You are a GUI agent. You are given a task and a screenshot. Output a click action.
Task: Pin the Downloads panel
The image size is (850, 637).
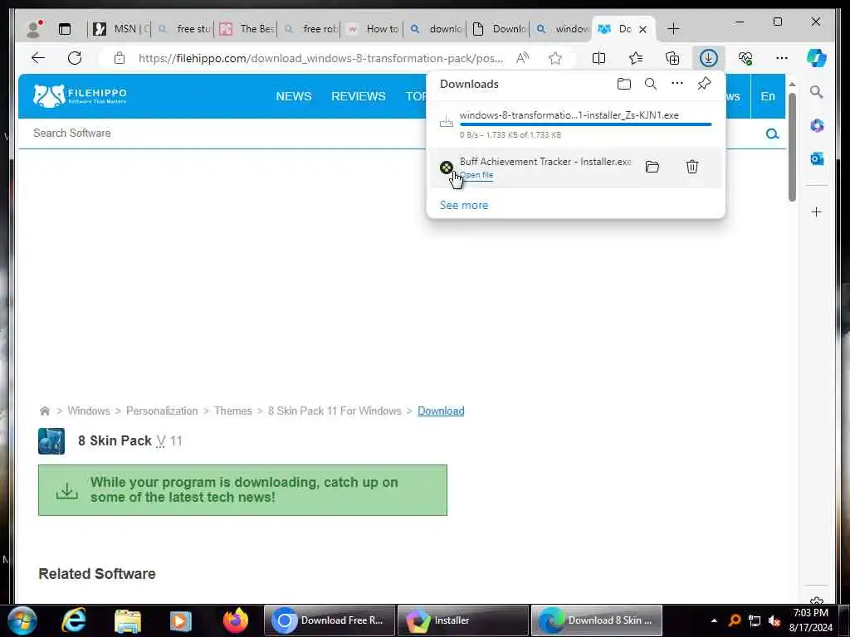[x=704, y=84]
